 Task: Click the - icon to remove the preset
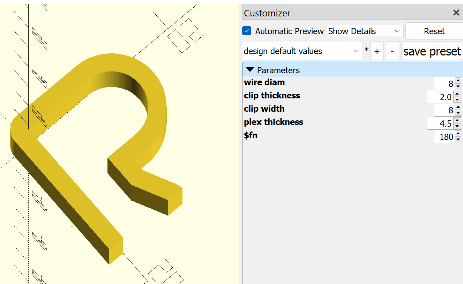392,51
